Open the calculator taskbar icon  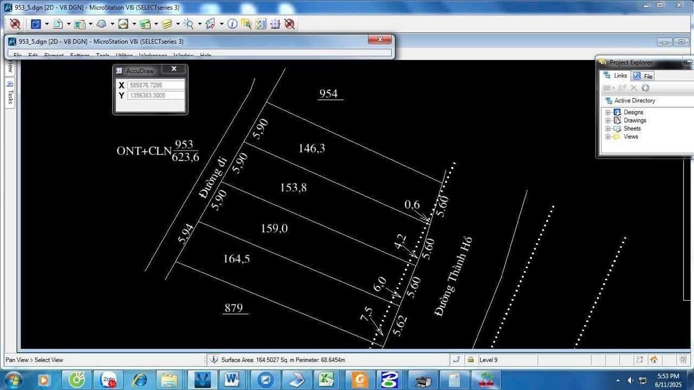[454, 380]
